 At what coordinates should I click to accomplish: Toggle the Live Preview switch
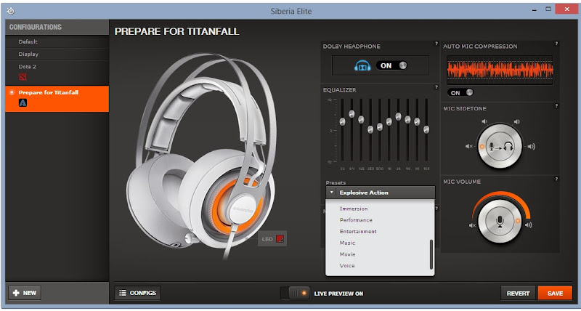pyautogui.click(x=295, y=293)
